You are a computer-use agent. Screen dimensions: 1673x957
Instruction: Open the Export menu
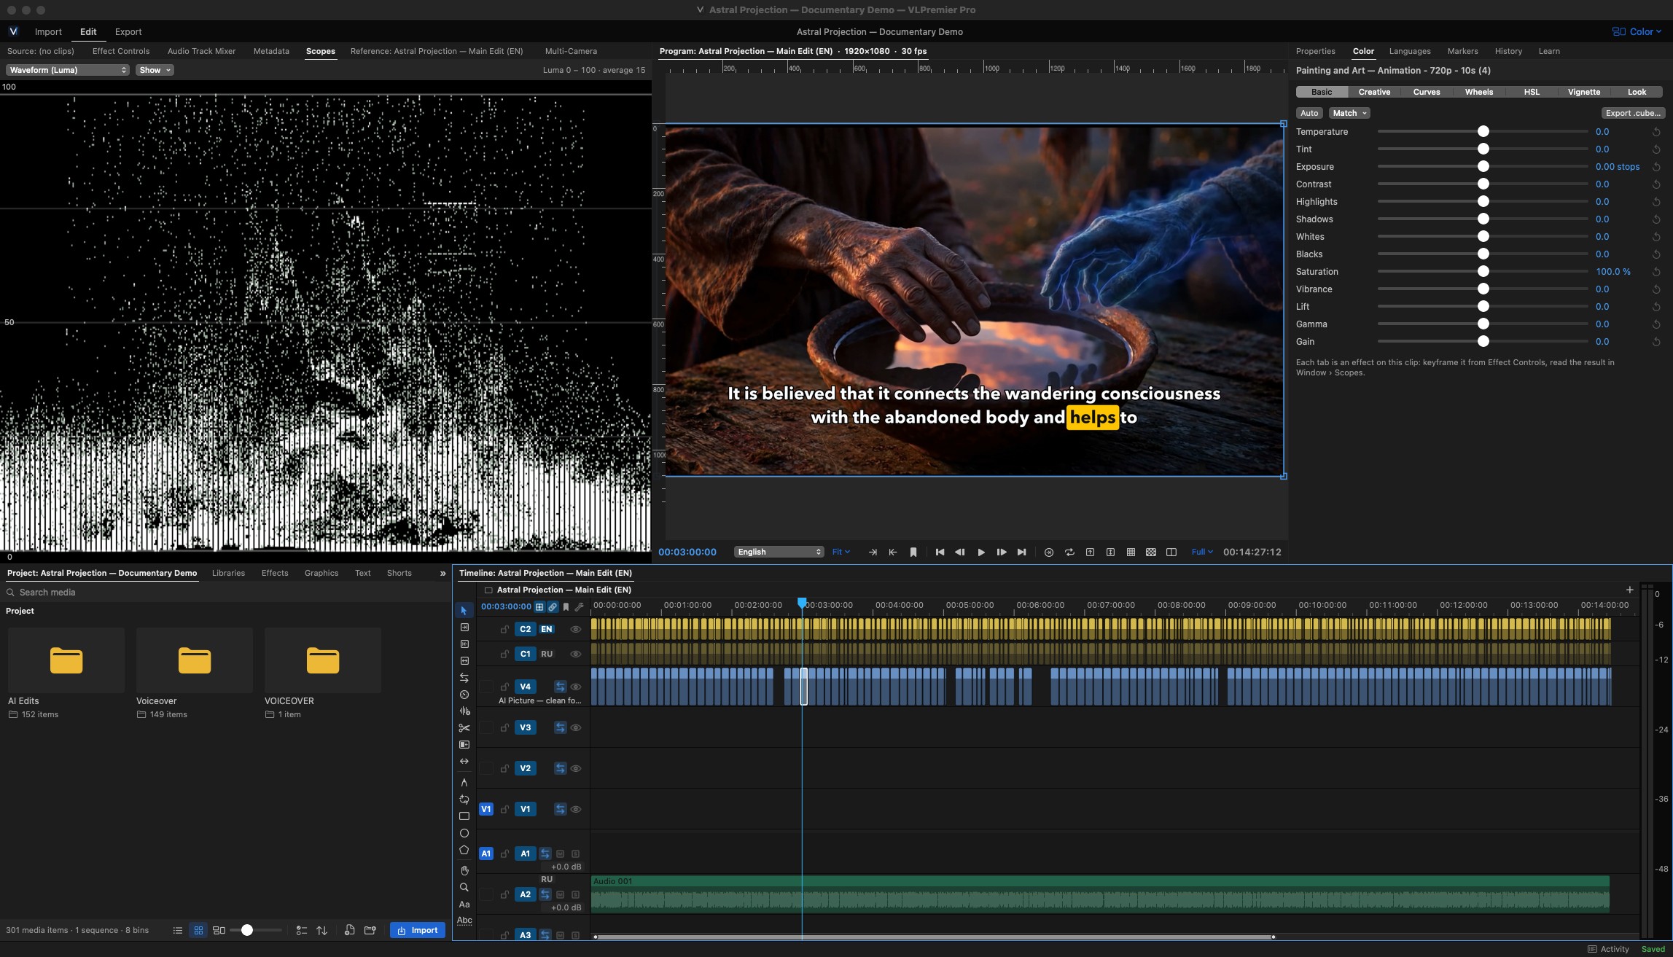128,31
